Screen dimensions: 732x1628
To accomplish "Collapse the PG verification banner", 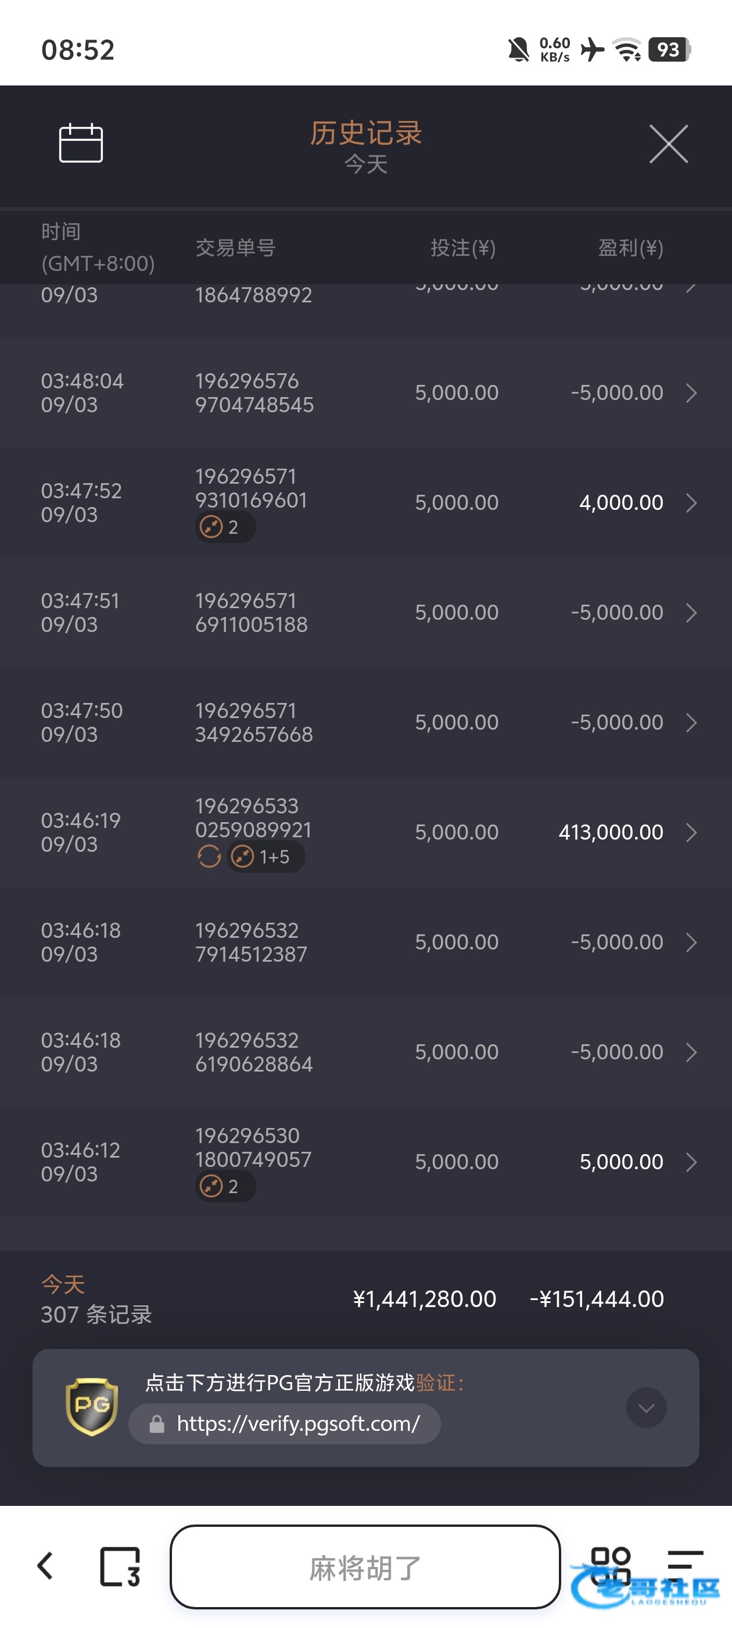I will tap(646, 1408).
